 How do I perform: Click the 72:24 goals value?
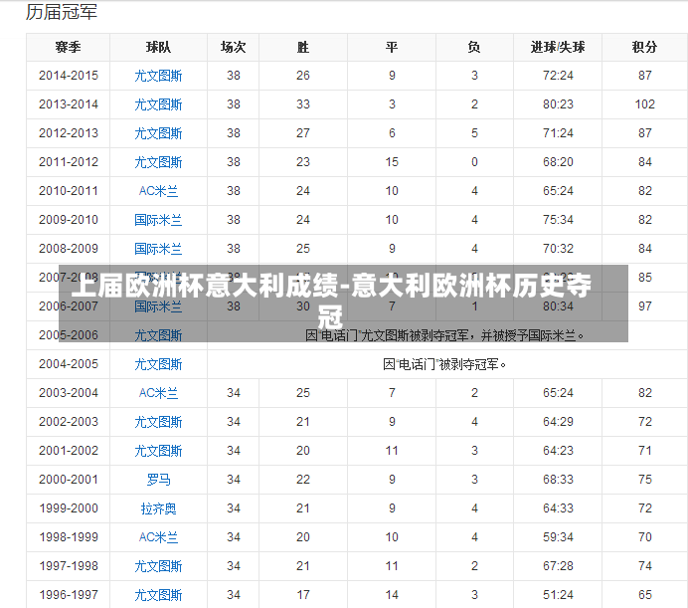coord(558,76)
